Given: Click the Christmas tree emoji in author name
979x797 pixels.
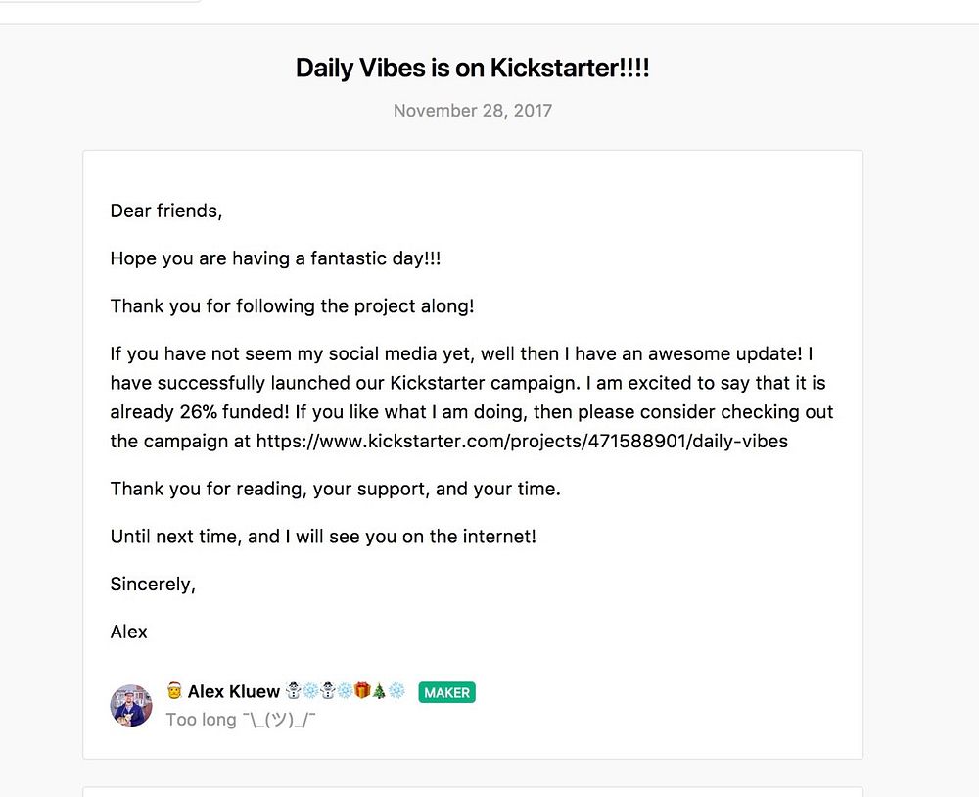Looking at the screenshot, I should pyautogui.click(x=379, y=691).
